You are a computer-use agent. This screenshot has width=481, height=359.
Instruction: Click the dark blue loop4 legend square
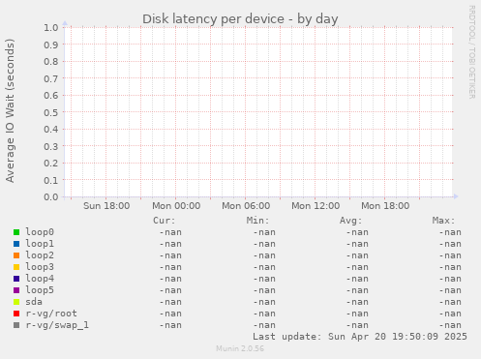coord(16,279)
